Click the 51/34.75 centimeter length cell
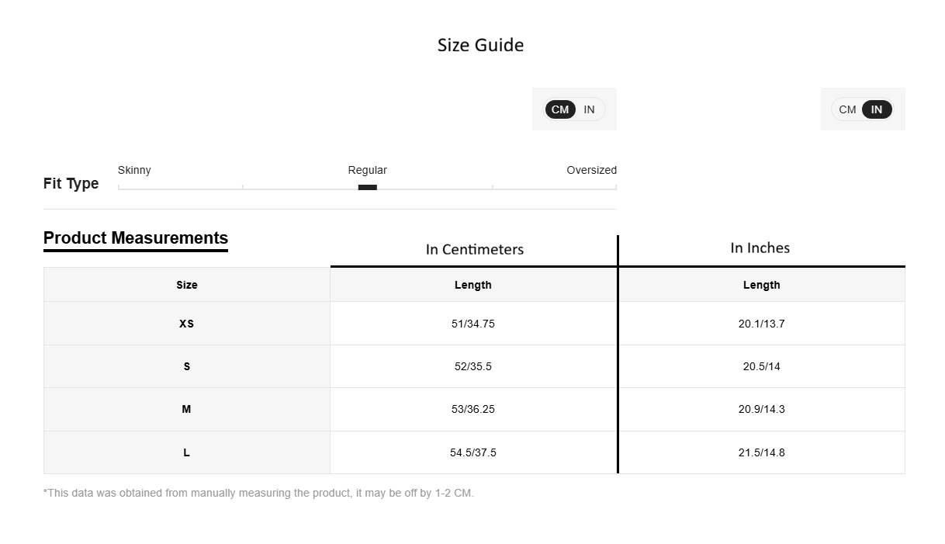The image size is (945, 544). [x=473, y=324]
